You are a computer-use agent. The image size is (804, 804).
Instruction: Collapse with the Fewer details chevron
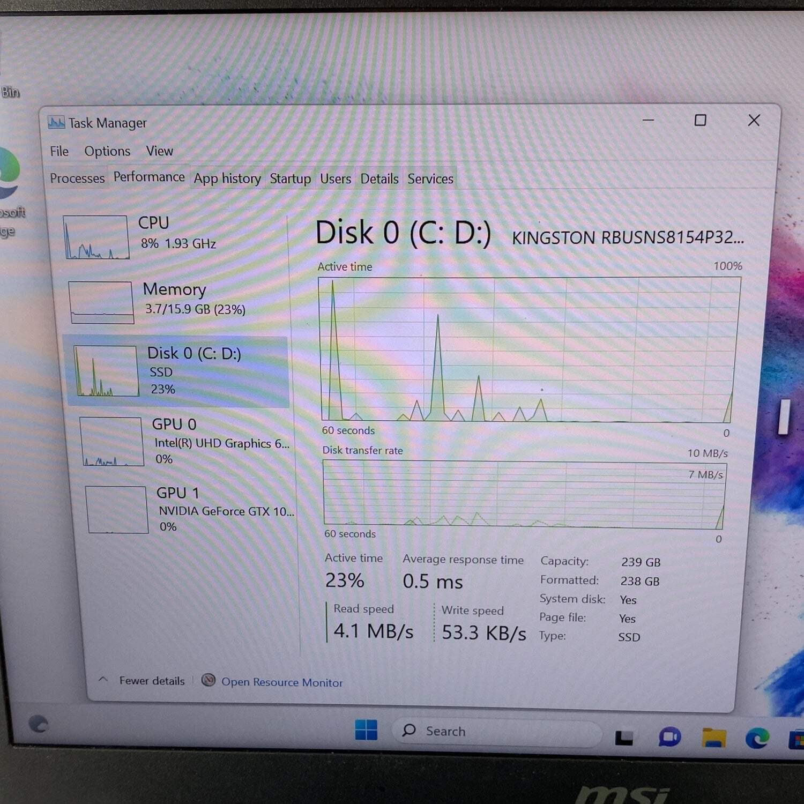[103, 679]
